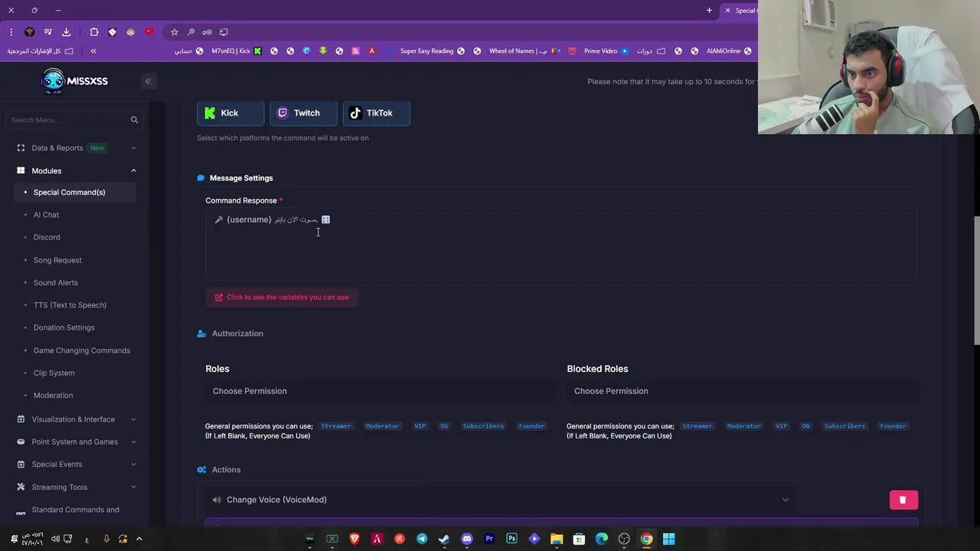Open Blocked Roles Choose Permission dropdown
The width and height of the screenshot is (980, 551).
point(741,391)
